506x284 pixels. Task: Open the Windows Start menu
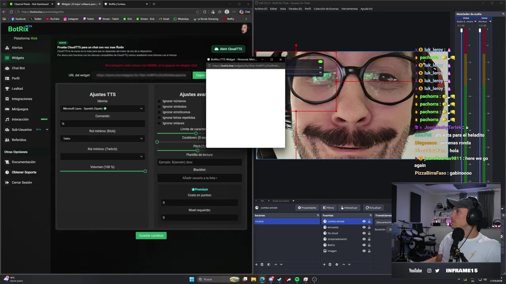pyautogui.click(x=192, y=279)
